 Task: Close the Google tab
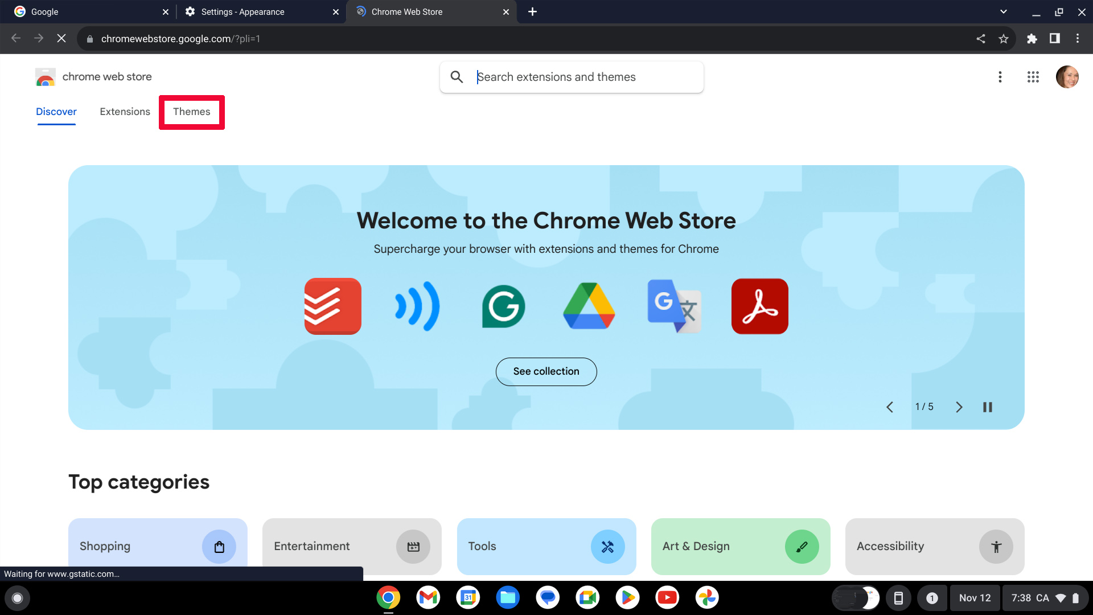166,11
